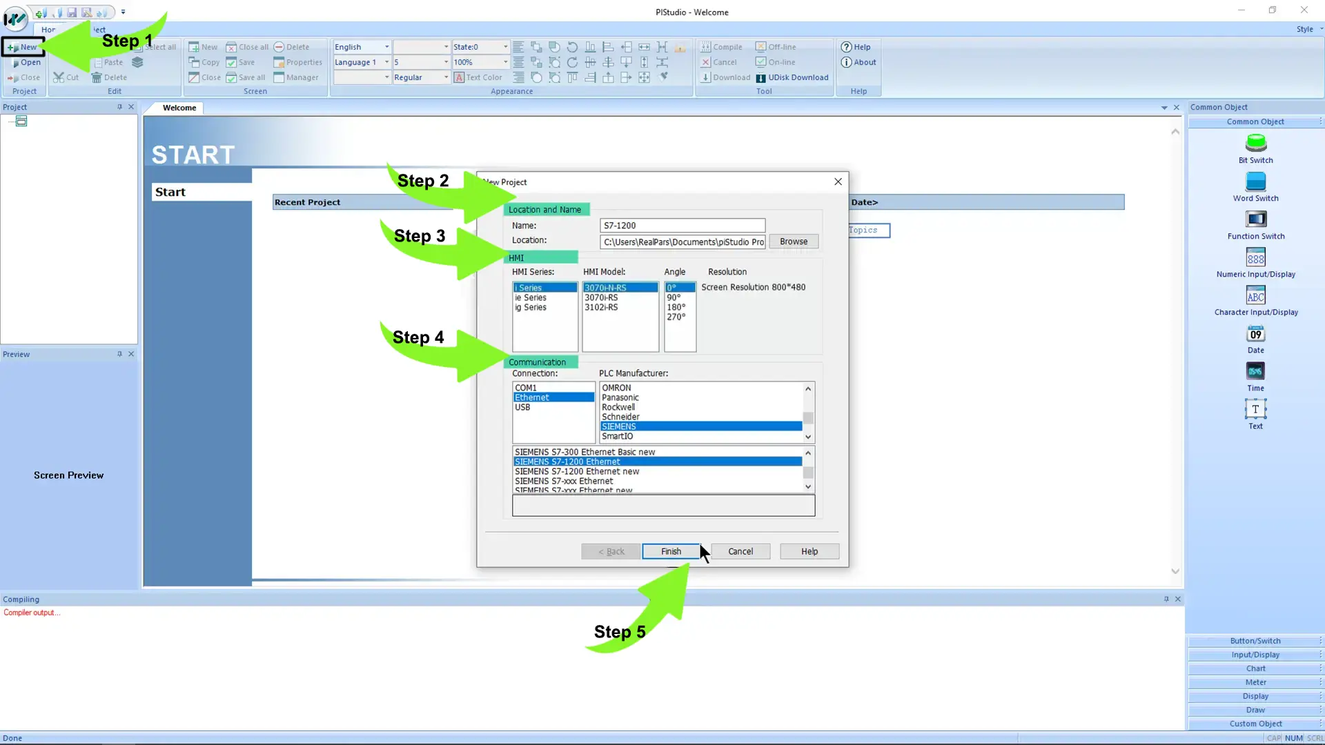The height and width of the screenshot is (745, 1325).
Task: Select Character Input/Display object
Action: 1255,300
